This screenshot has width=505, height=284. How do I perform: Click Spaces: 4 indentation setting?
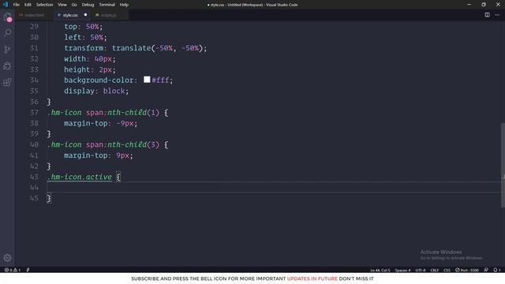(x=402, y=270)
